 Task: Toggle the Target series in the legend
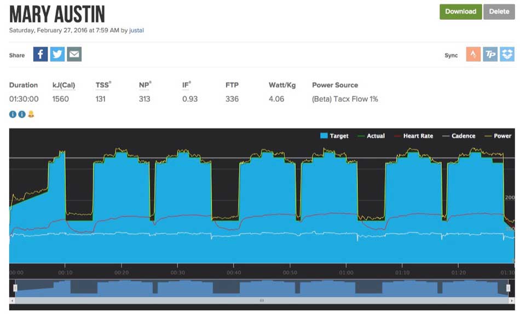click(x=334, y=136)
